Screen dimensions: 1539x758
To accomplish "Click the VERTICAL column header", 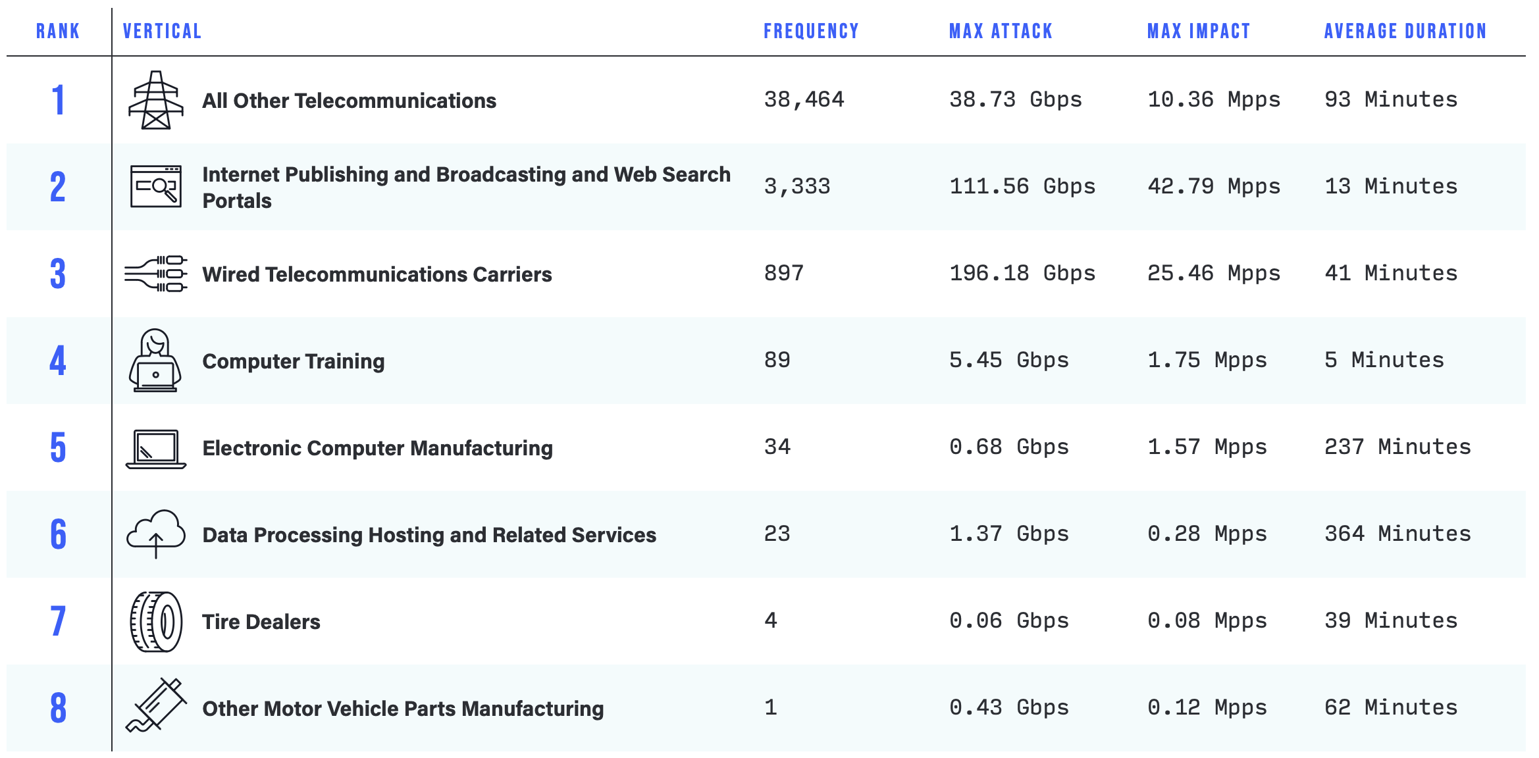I will 162,31.
